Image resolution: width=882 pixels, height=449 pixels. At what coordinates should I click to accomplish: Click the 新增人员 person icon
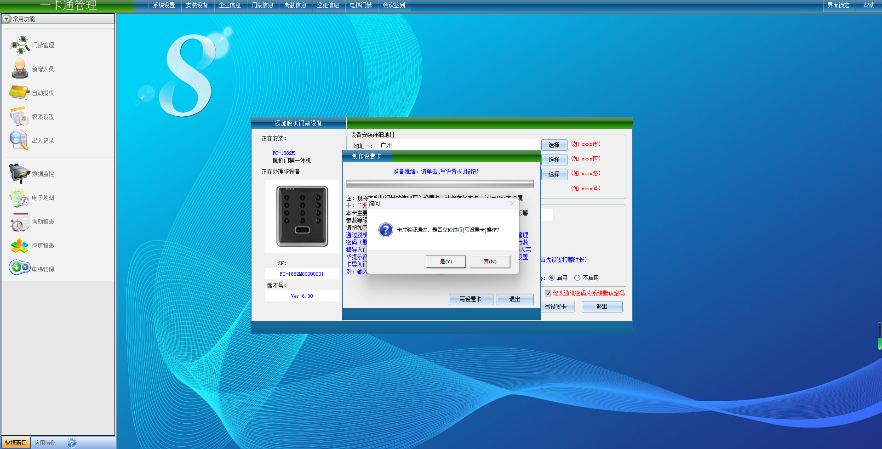point(20,68)
